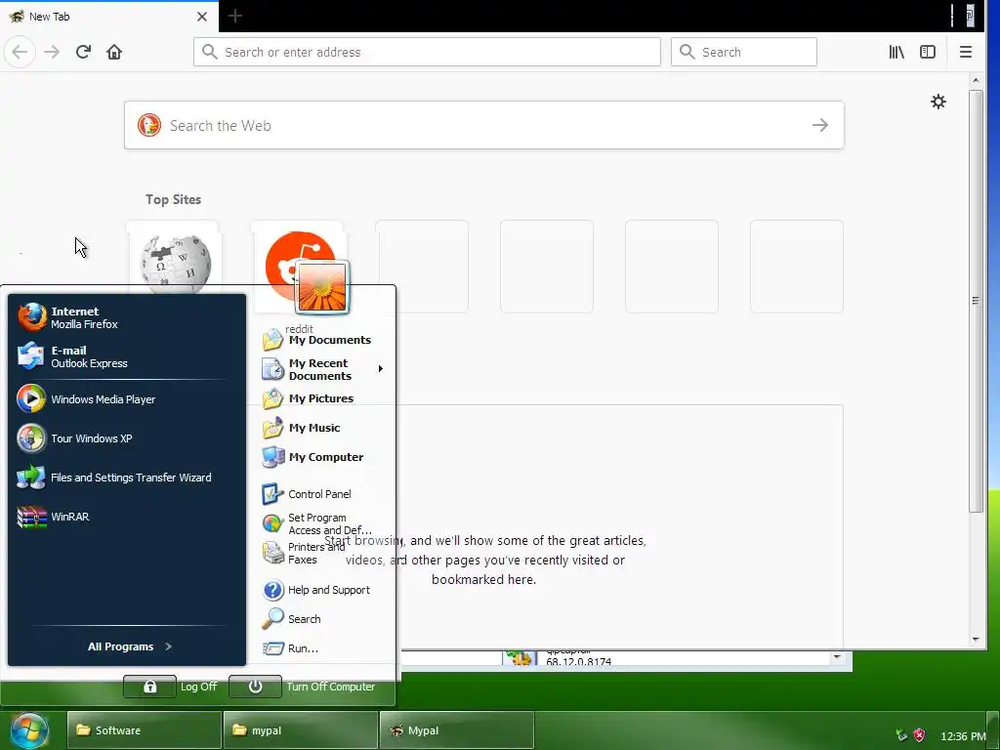Click the page vertical scrollbar
This screenshot has width=1000, height=750.
(x=976, y=300)
